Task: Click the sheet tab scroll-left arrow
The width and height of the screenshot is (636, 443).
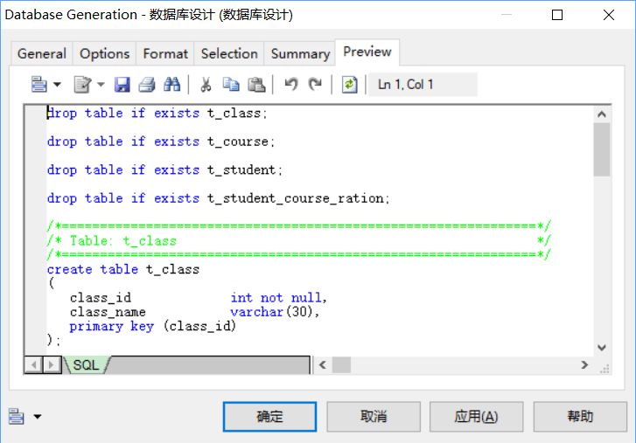Action: click(34, 365)
